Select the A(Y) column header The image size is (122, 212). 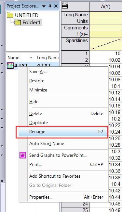click(x=106, y=6)
